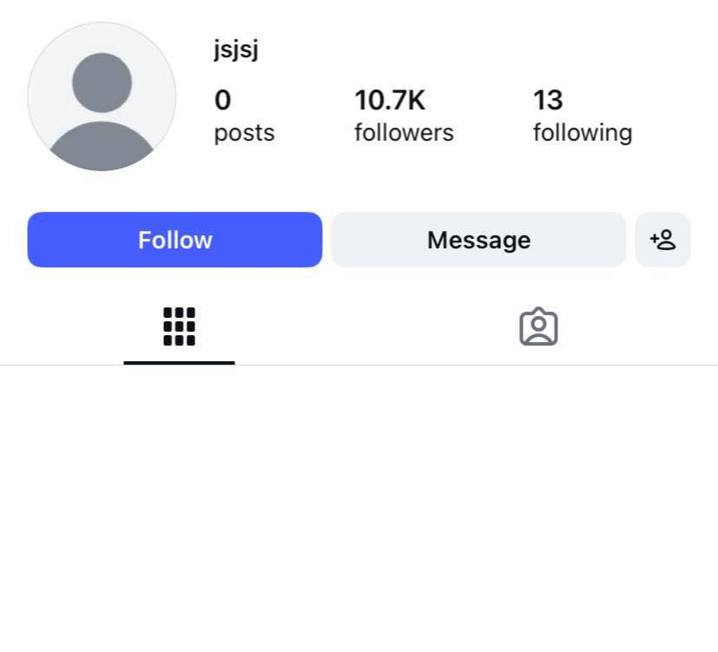Click the number 13

548,101
